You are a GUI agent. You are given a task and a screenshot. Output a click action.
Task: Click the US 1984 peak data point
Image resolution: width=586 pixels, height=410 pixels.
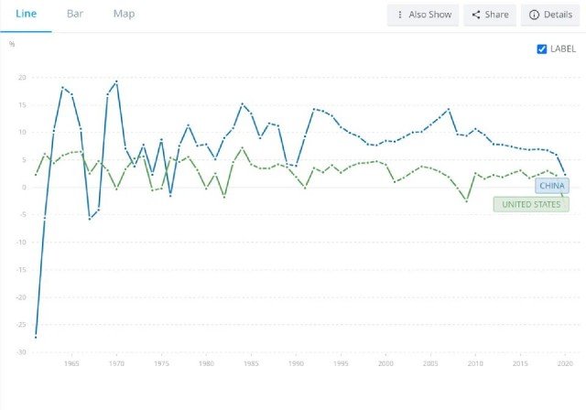(242, 148)
